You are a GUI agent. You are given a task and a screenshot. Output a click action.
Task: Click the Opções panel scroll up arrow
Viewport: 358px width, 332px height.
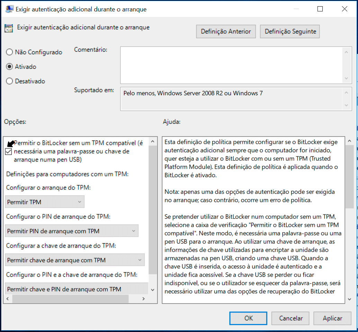153,141
